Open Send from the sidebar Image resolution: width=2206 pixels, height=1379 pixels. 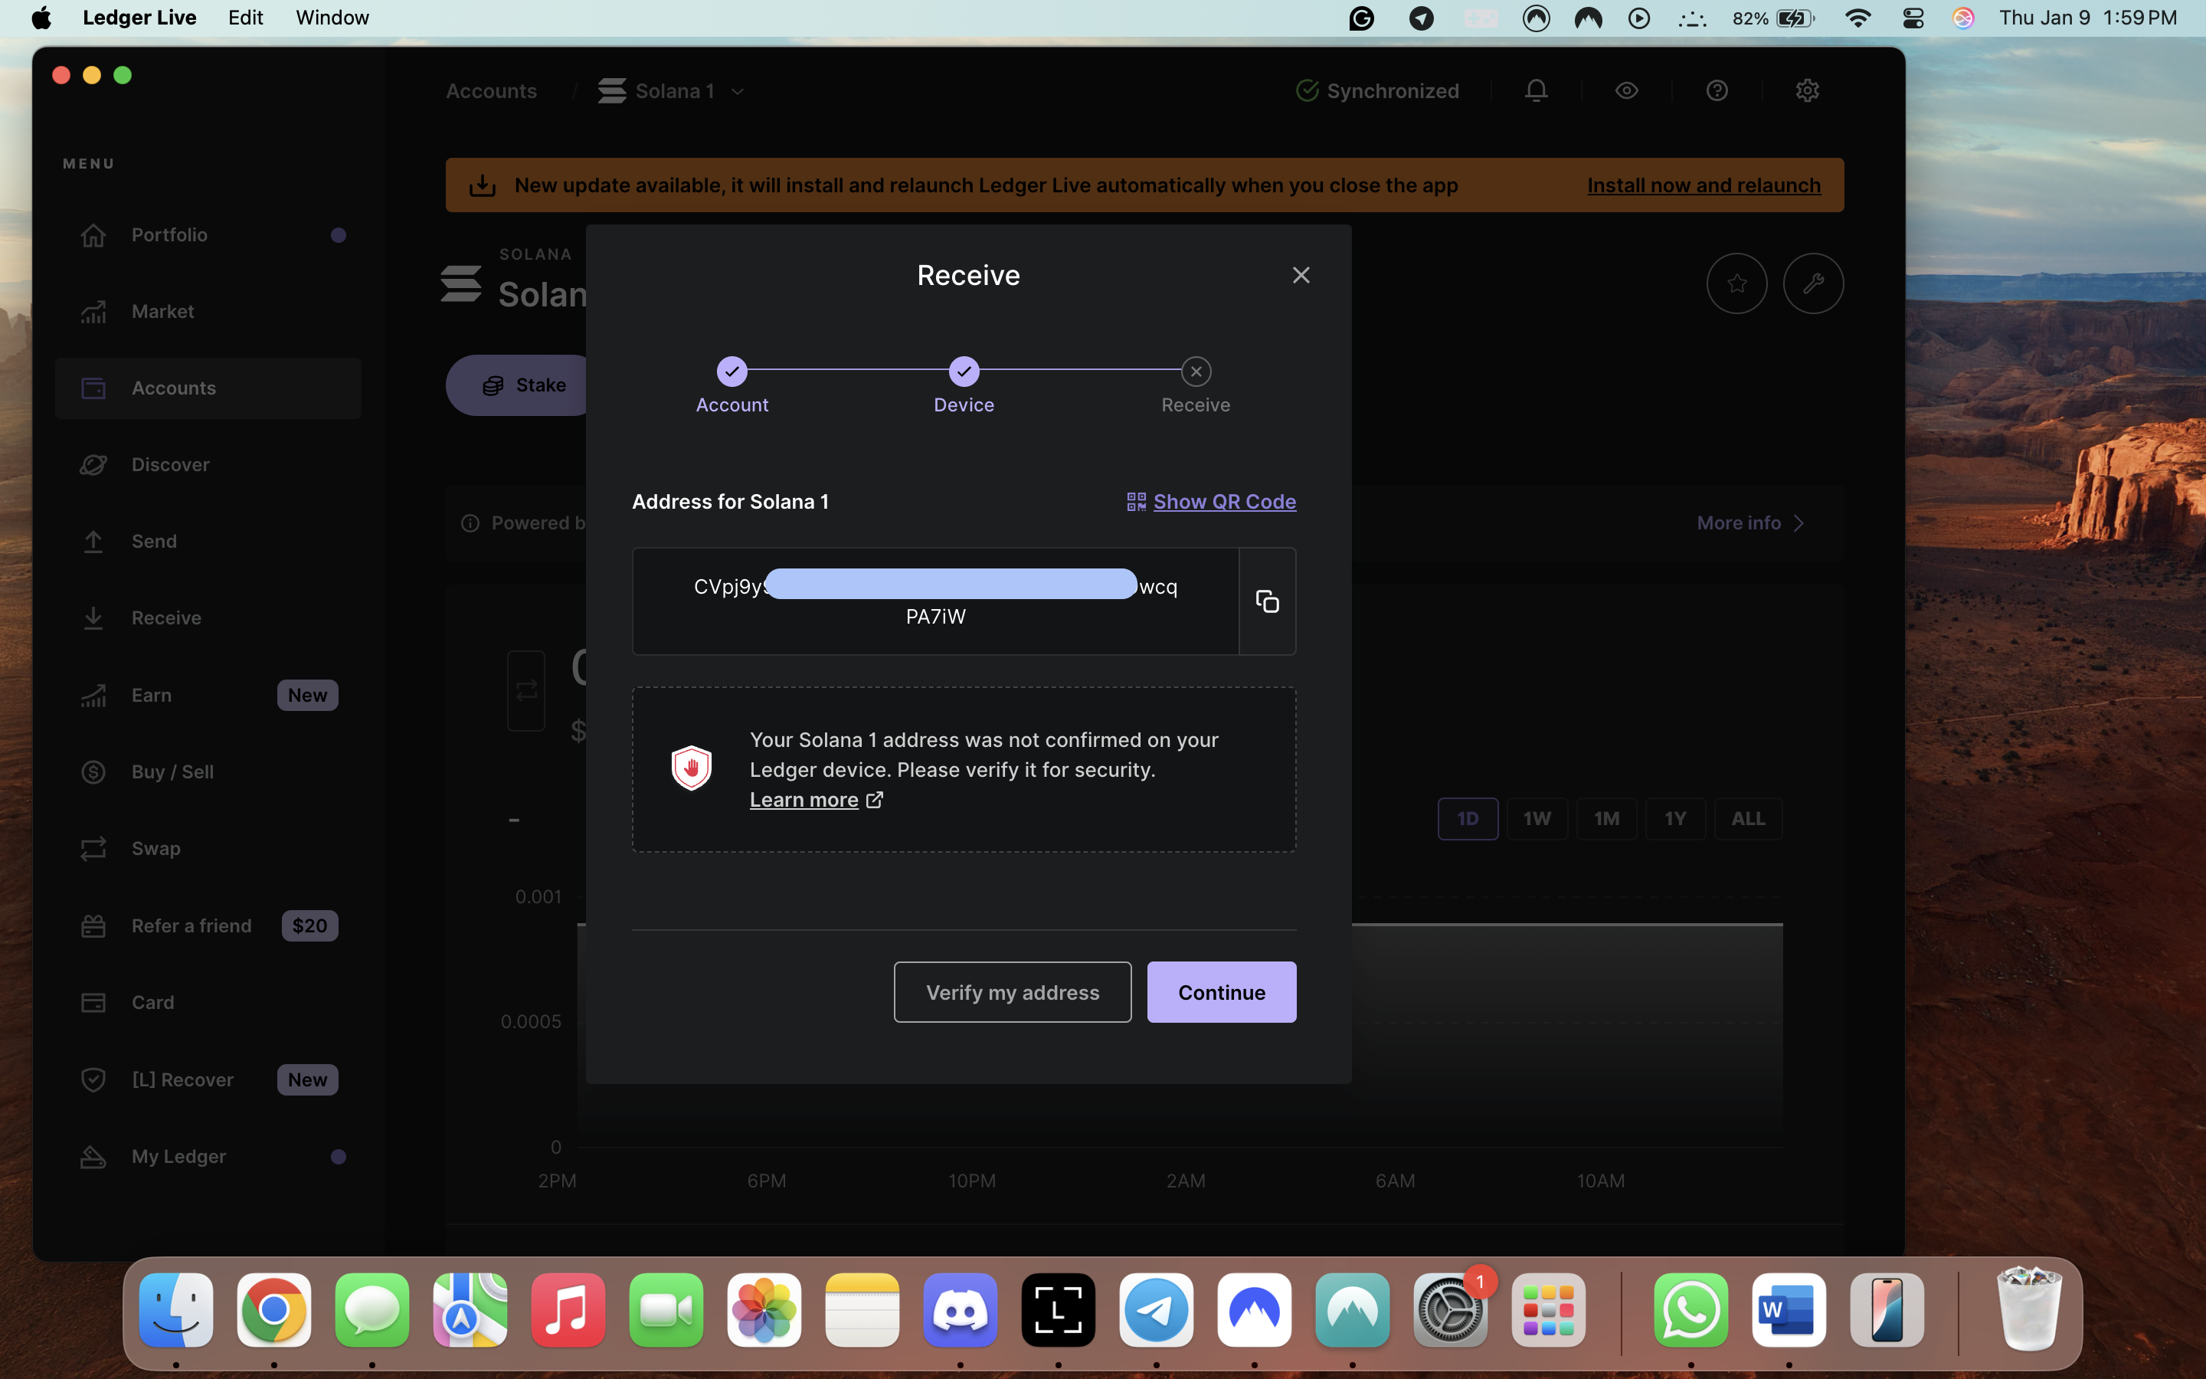pyautogui.click(x=208, y=542)
